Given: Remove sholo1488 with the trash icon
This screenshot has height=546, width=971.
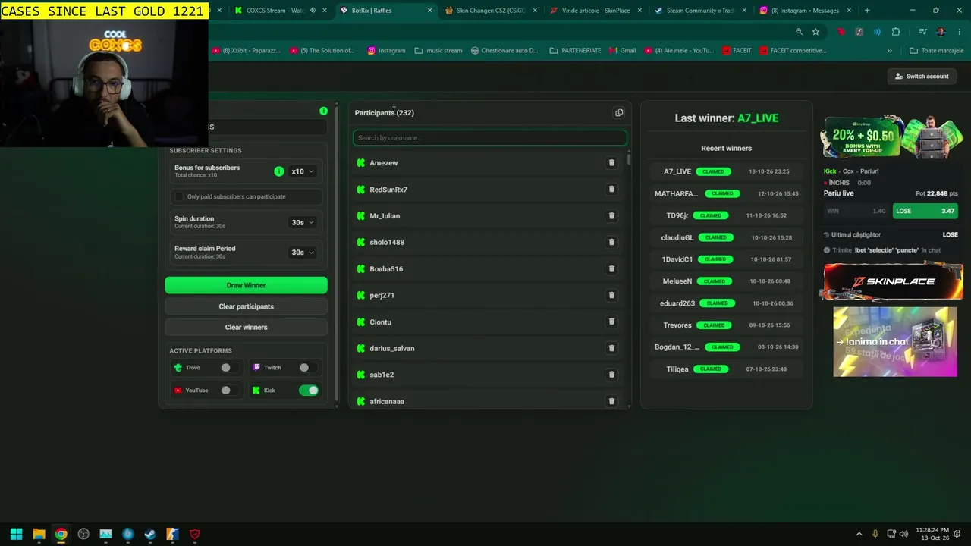Looking at the screenshot, I should click(x=611, y=242).
